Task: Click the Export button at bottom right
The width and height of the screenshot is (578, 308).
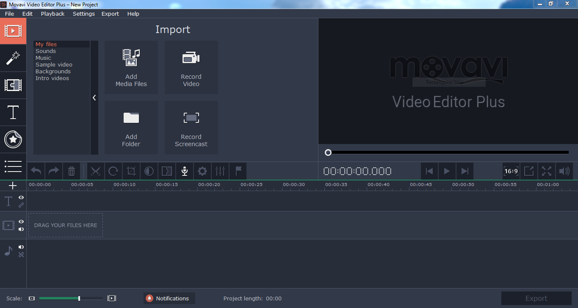Action: click(537, 298)
